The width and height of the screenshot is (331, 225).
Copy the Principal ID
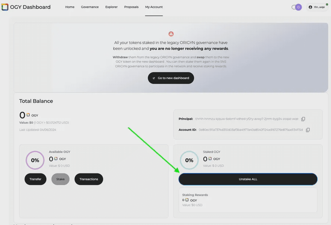[303, 119]
